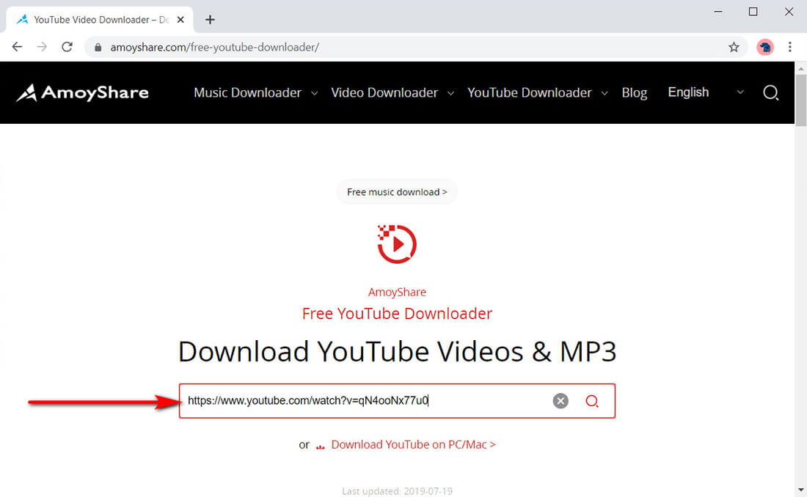807x497 pixels.
Task: Click the Free YouTube Downloader heading
Action: (x=397, y=313)
